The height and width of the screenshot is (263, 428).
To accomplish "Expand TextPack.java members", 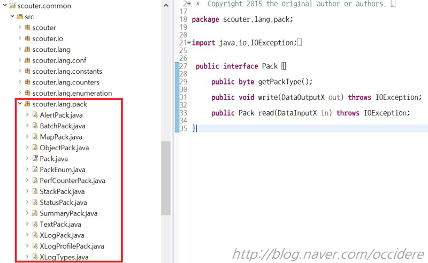I will click(x=27, y=224).
